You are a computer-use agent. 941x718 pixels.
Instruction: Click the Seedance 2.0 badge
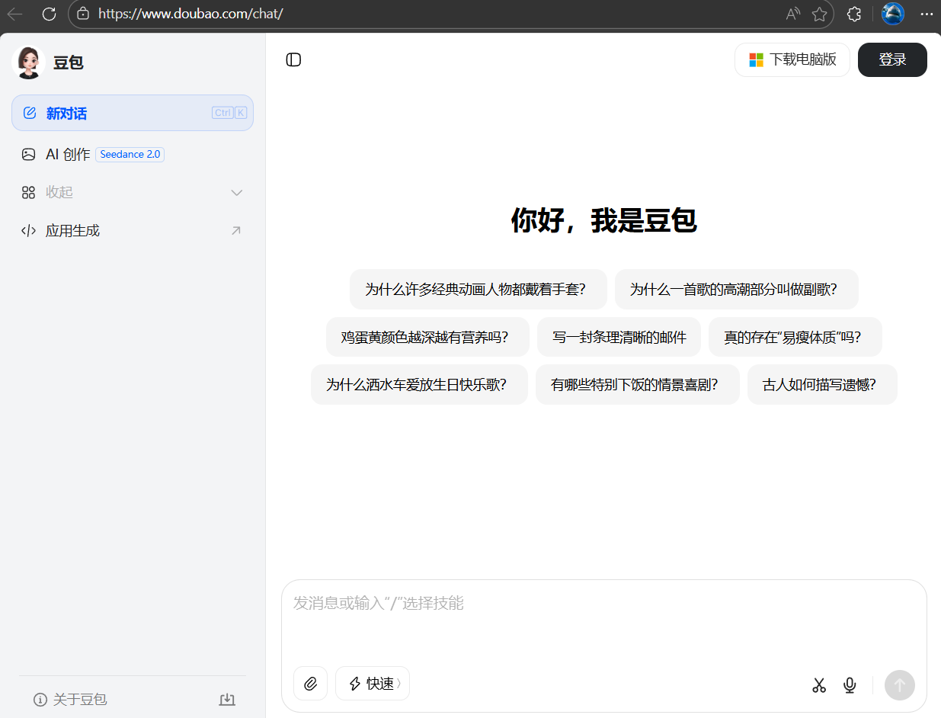tap(130, 154)
